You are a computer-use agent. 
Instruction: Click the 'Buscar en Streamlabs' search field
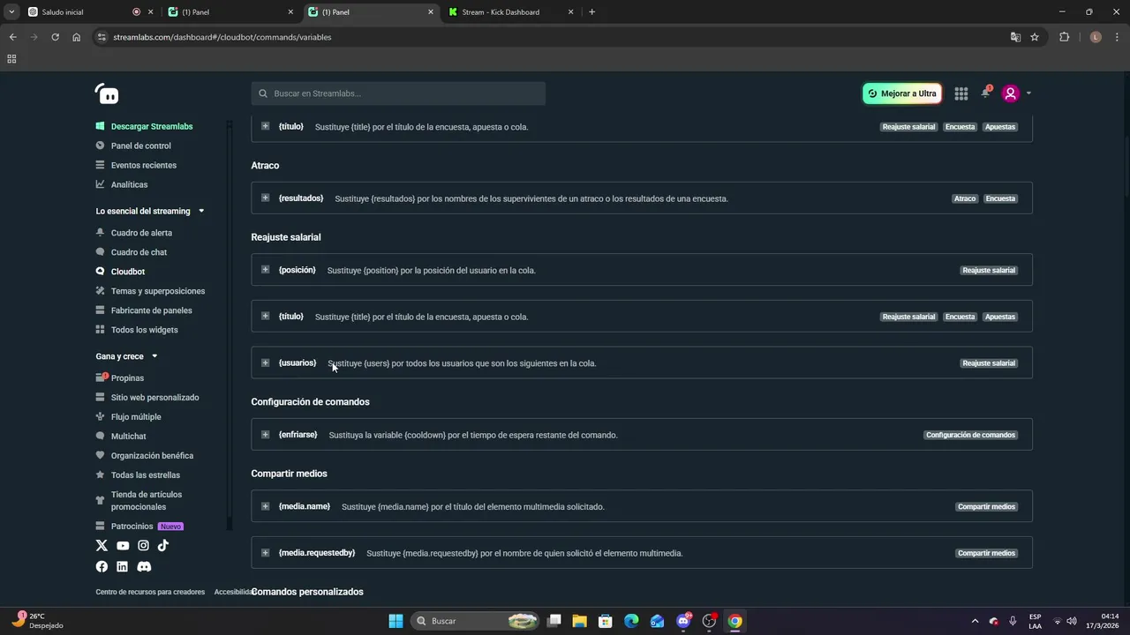tap(398, 93)
